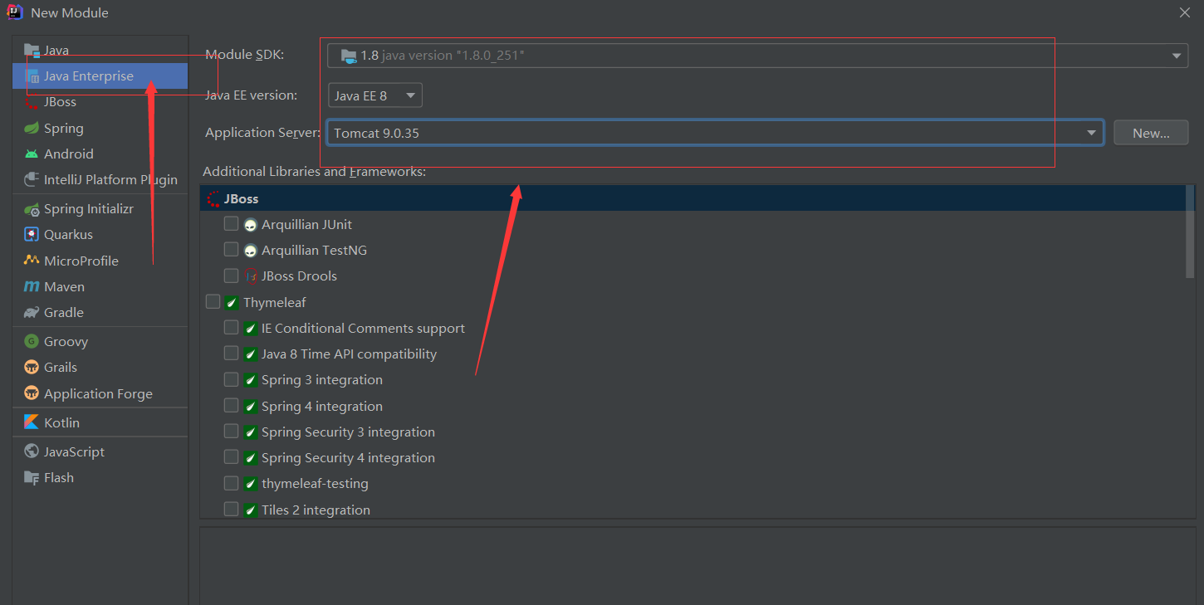
Task: Enable Spring 4 integration checkbox
Action: pyautogui.click(x=231, y=406)
